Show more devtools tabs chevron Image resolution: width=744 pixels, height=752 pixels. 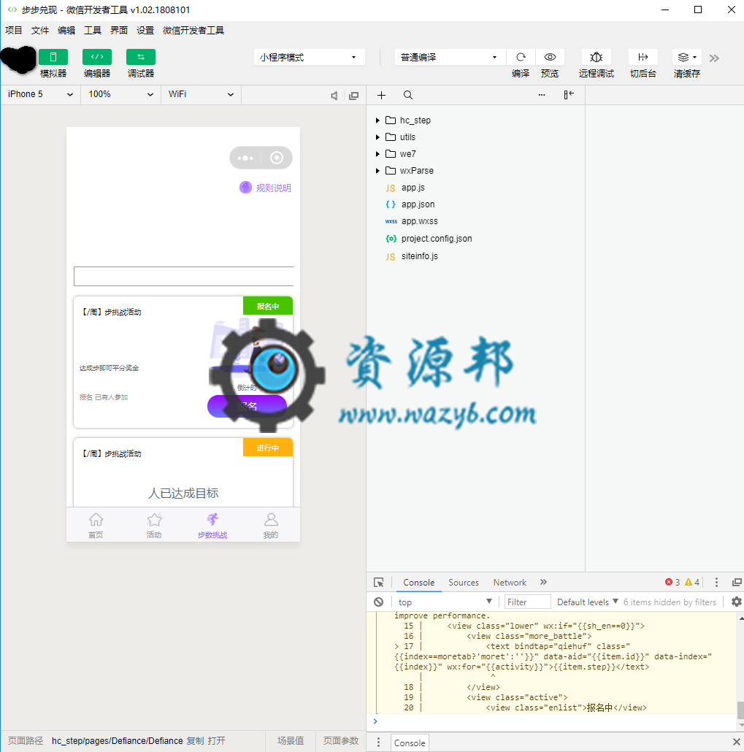coord(543,582)
